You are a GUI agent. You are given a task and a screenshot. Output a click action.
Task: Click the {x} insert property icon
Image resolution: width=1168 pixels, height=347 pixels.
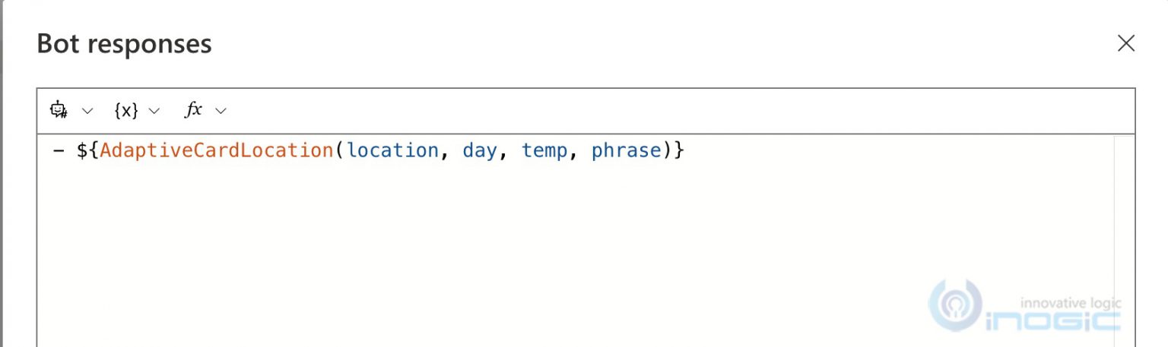click(x=125, y=111)
